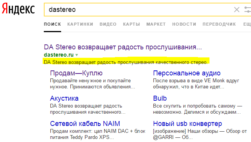Click the text 'Продавайте ненужное и покупайте'
Image resolution: width=251 pixels, height=142 pixels.
90,81
